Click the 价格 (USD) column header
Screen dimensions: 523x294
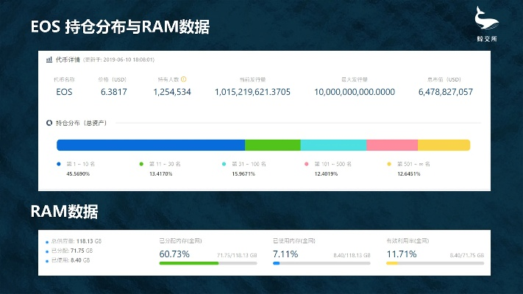tap(113, 79)
